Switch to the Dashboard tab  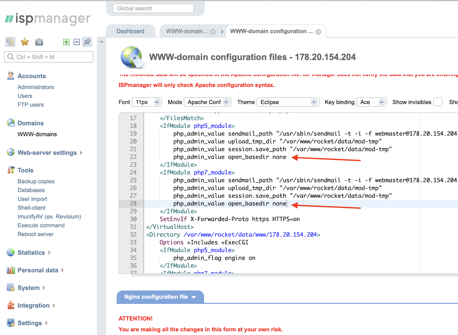tap(131, 31)
